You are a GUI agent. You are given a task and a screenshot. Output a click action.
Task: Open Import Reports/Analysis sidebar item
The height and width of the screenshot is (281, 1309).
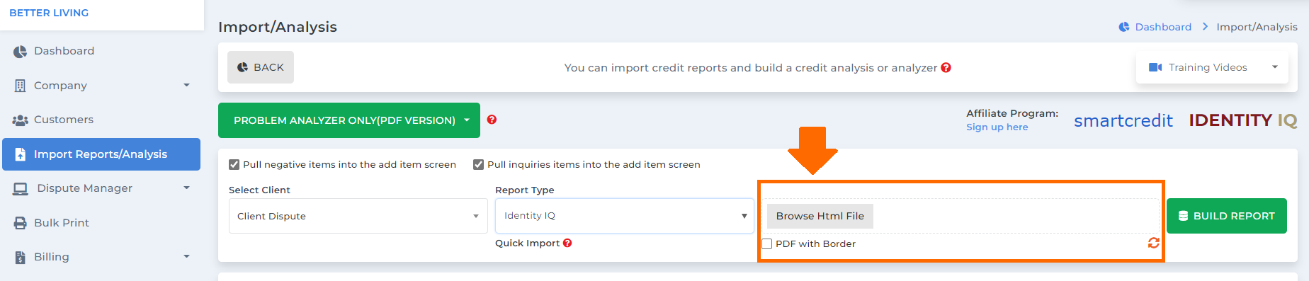point(101,154)
